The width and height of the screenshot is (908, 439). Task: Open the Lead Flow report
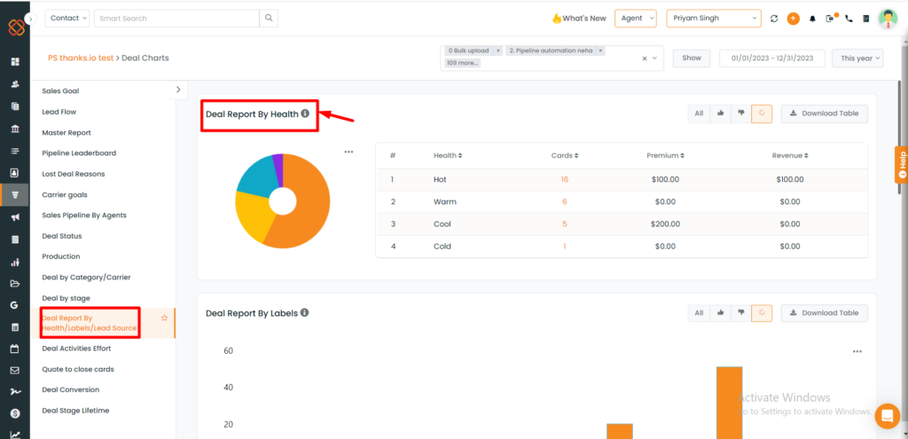tap(59, 112)
